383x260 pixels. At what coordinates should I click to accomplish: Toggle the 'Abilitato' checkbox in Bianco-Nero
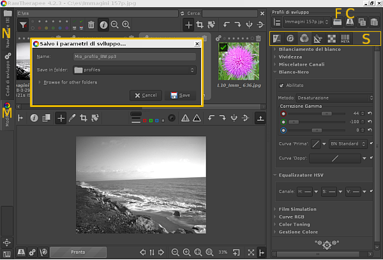point(283,85)
